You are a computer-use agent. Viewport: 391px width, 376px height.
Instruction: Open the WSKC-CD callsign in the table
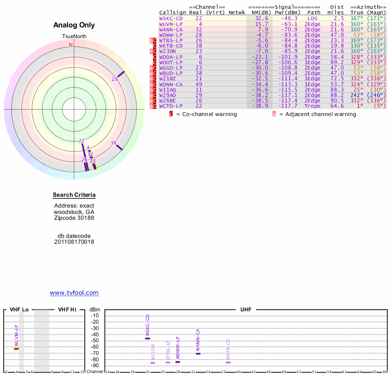coord(171,18)
